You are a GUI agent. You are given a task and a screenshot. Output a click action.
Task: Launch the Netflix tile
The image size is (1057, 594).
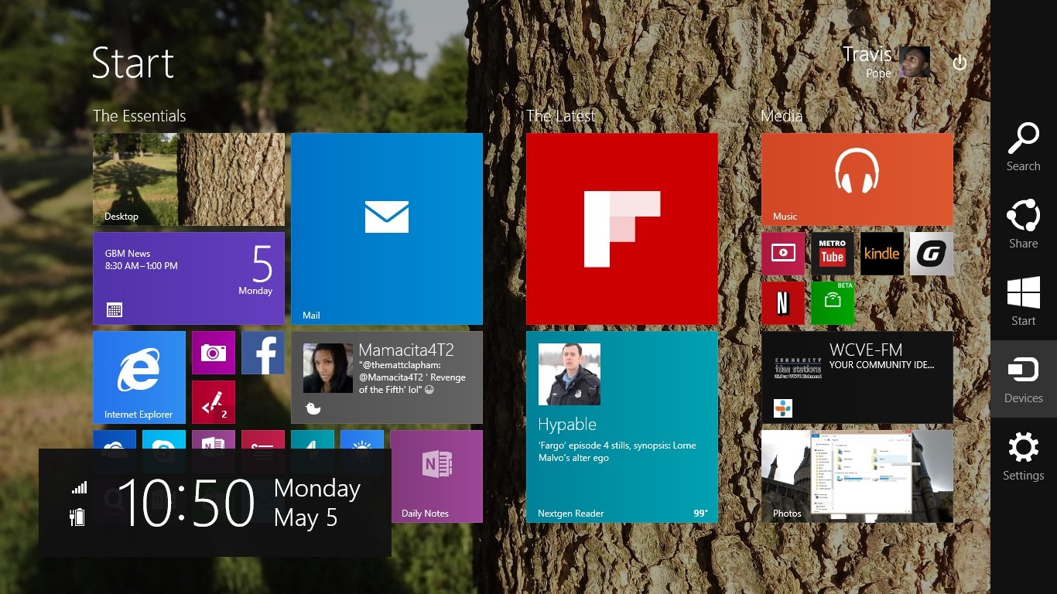click(783, 303)
